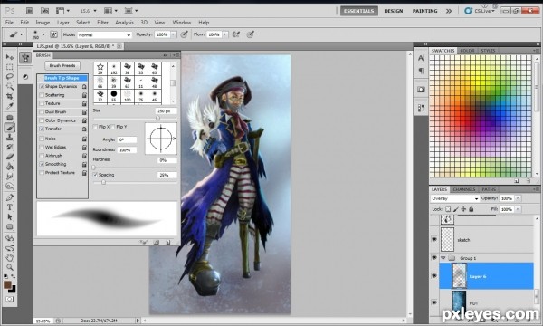Open the Layer menu
This screenshot has height=326, width=543.
coord(63,23)
